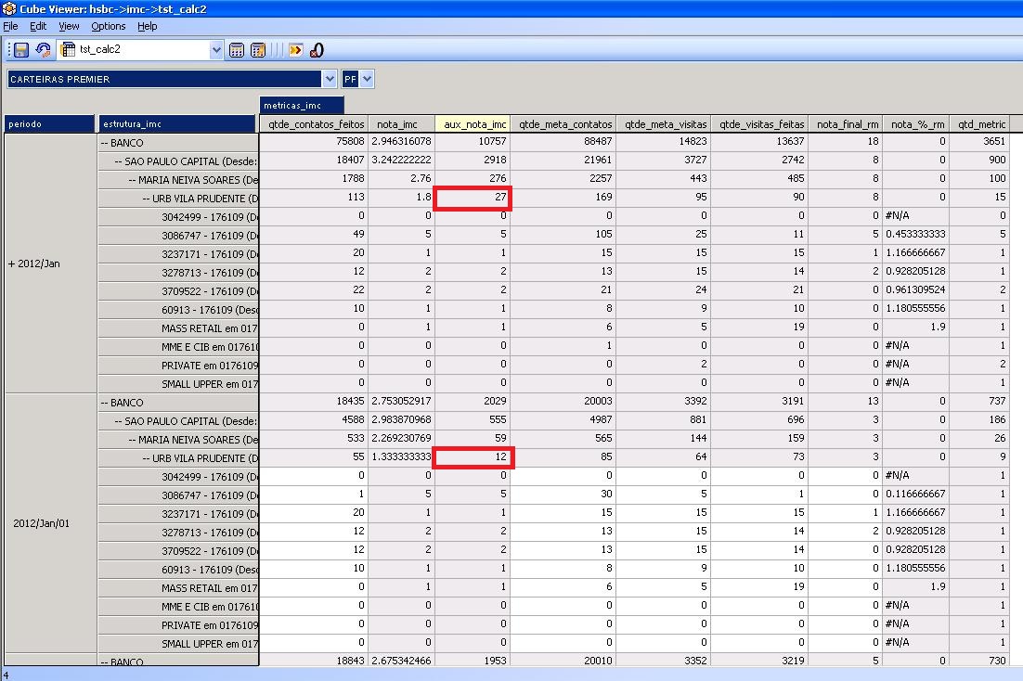Open the View menu
Viewport: 1023px width, 681px height.
(69, 26)
